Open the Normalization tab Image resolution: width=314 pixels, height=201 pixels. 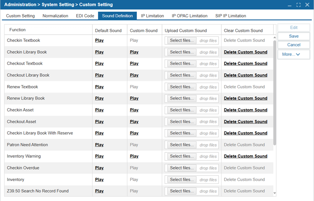55,16
